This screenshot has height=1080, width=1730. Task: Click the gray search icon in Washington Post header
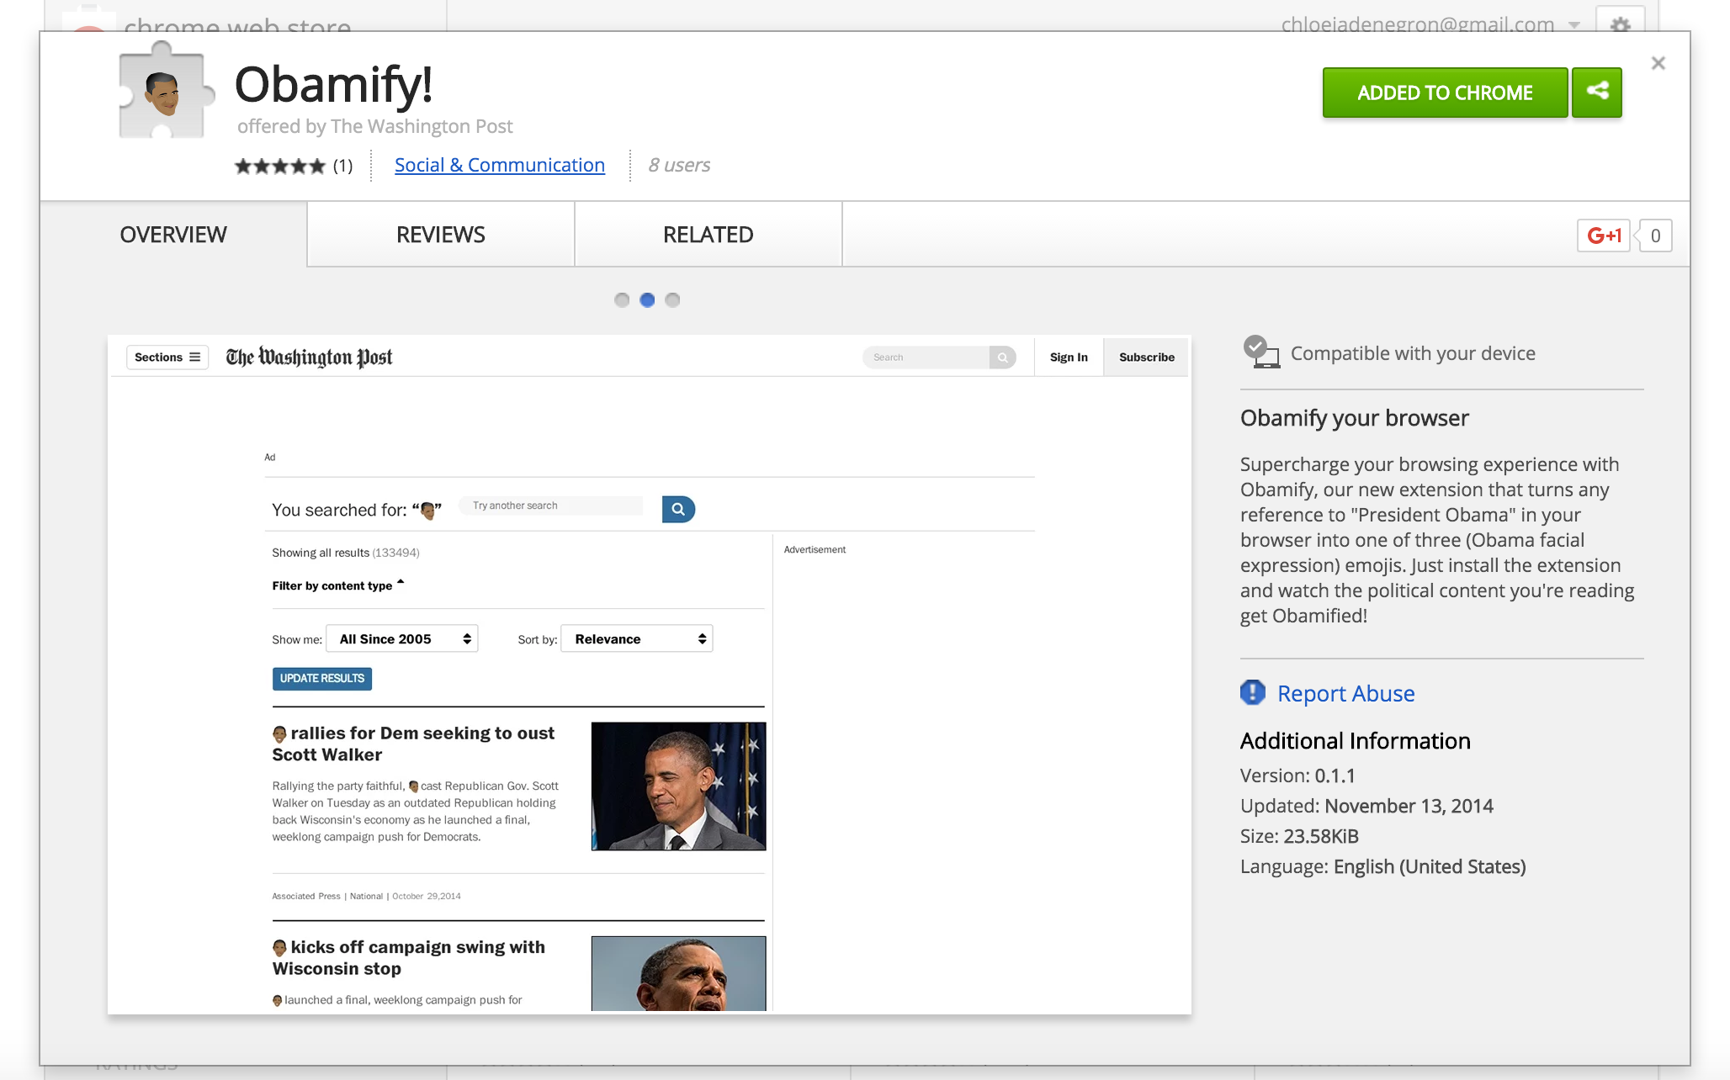click(1002, 357)
